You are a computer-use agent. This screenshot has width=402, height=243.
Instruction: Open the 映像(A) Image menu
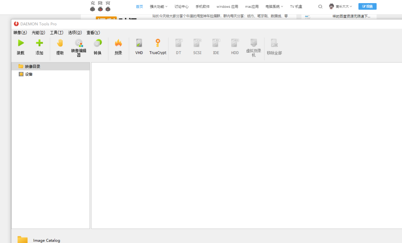20,33
